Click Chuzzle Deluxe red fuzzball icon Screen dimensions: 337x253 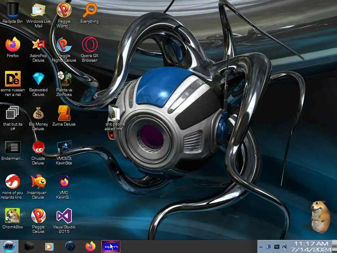pyautogui.click(x=38, y=152)
